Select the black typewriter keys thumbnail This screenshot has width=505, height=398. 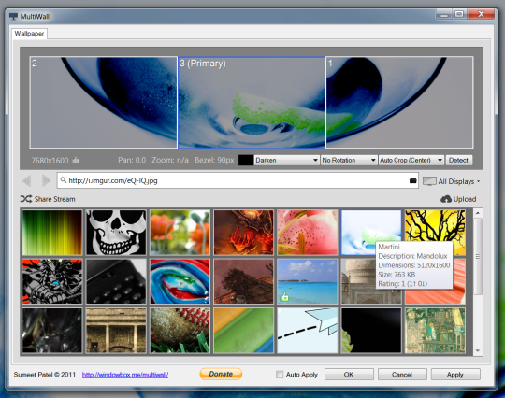(x=116, y=281)
